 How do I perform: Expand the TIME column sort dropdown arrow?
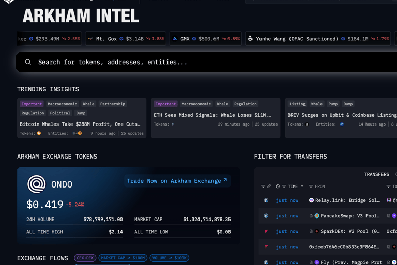click(x=302, y=186)
